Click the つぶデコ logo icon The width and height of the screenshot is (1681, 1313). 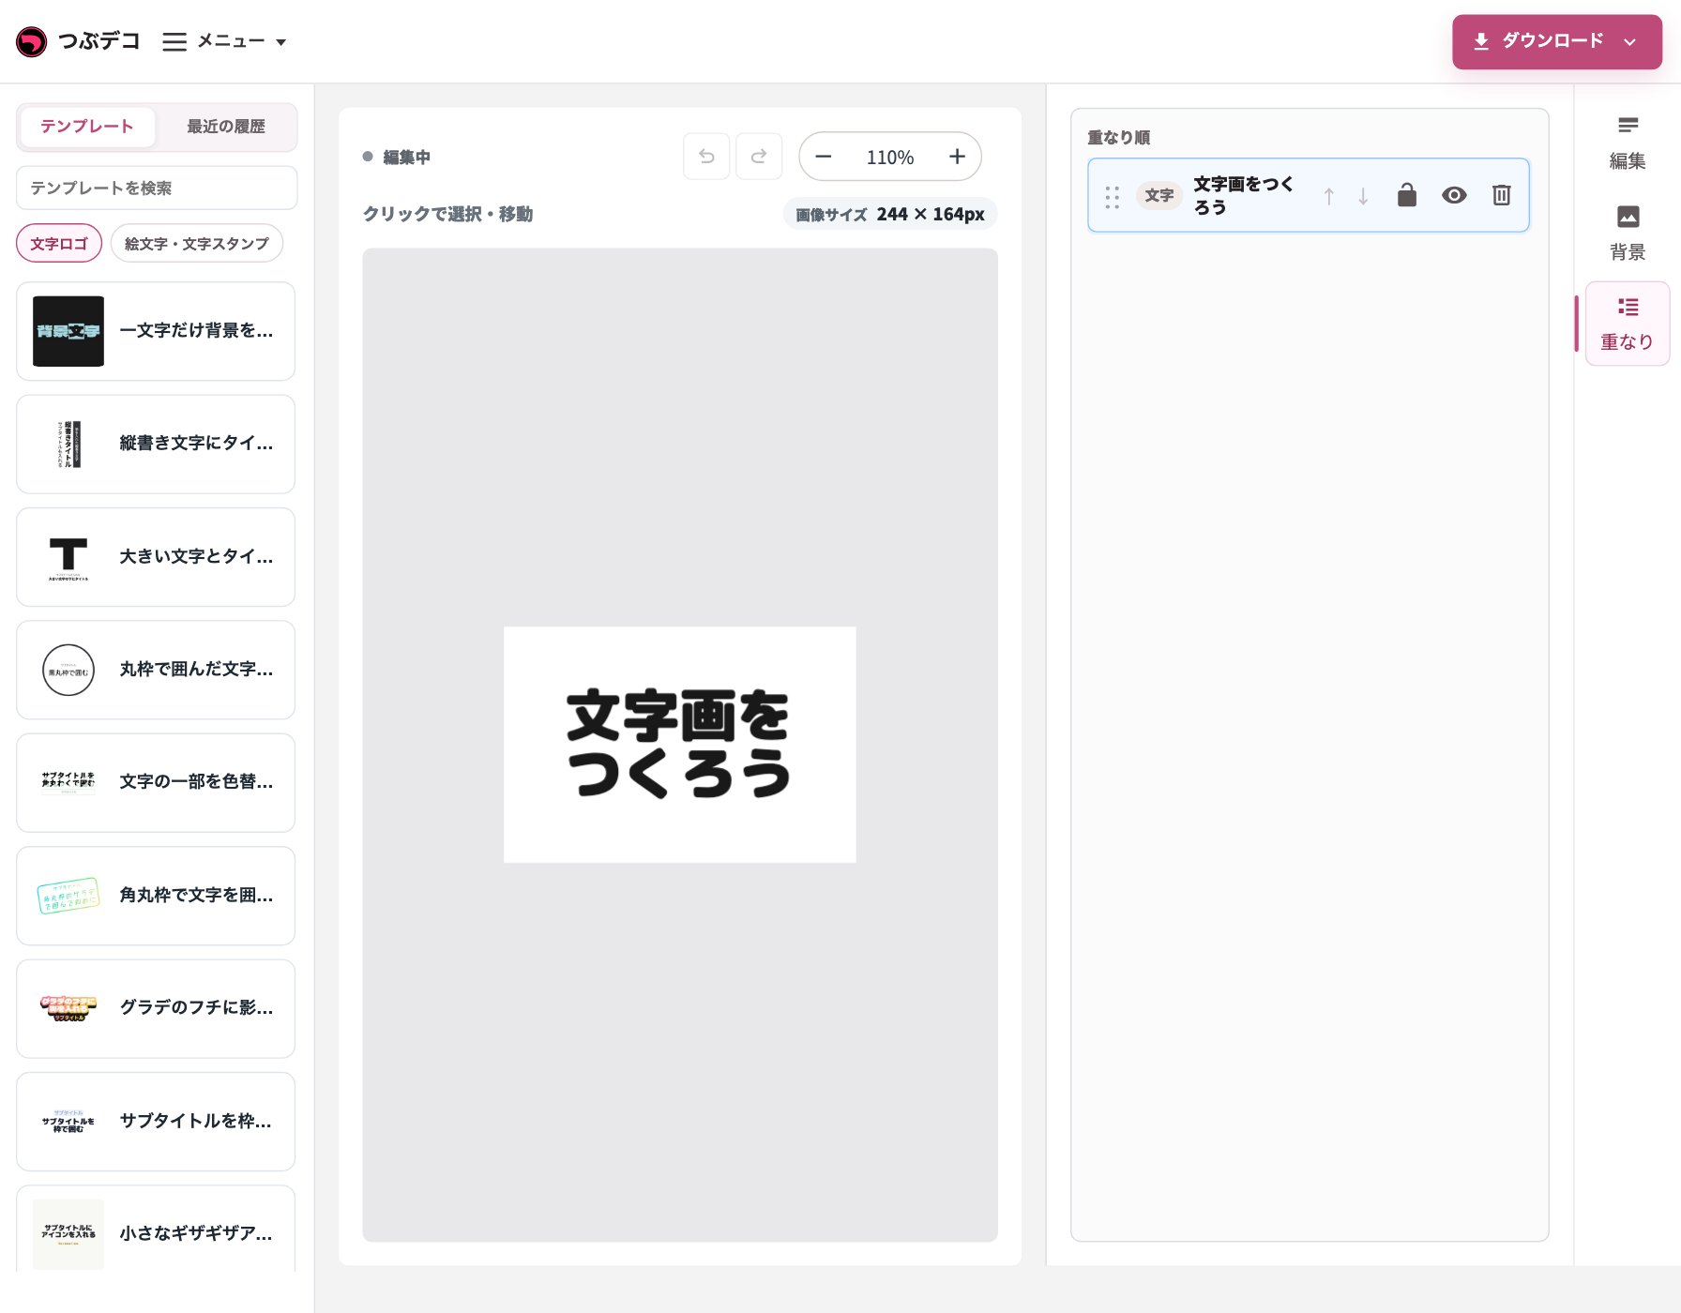(31, 41)
